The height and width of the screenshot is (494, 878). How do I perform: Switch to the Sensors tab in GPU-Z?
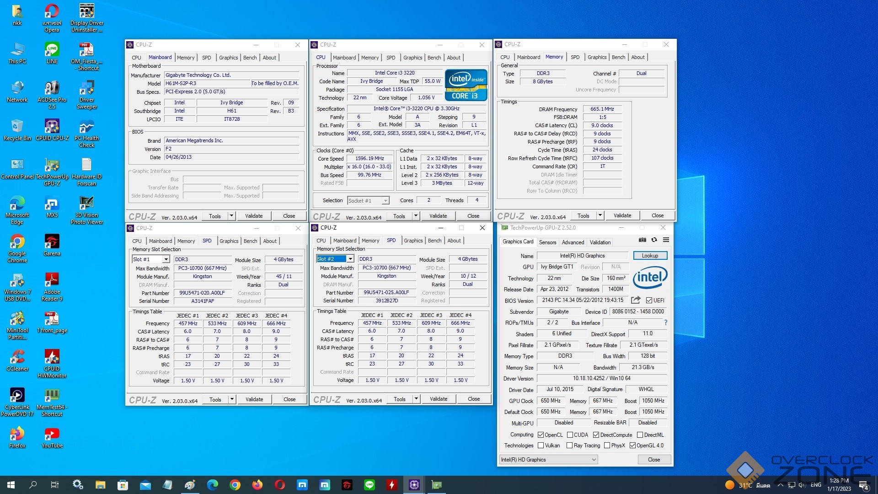(547, 242)
